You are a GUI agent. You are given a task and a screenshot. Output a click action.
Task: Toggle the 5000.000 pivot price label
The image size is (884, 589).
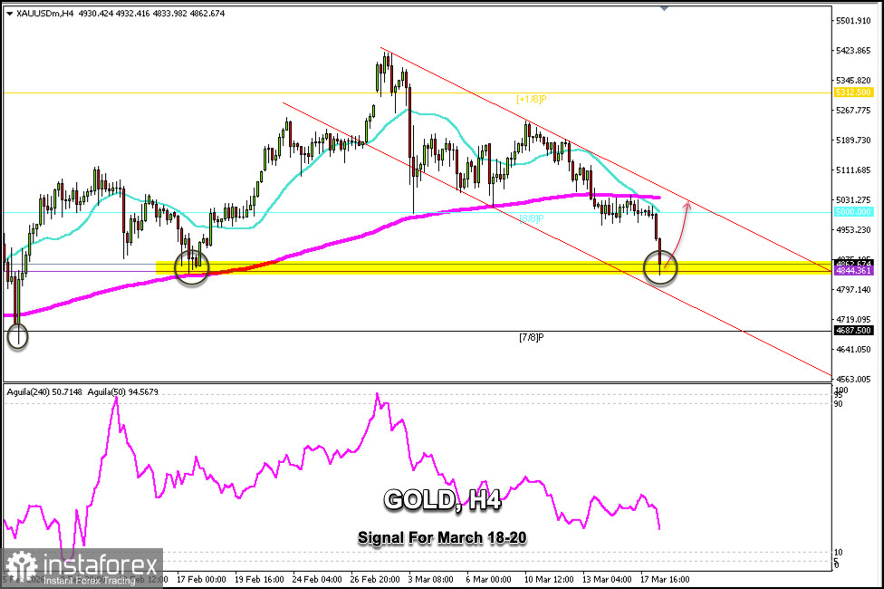click(x=855, y=210)
